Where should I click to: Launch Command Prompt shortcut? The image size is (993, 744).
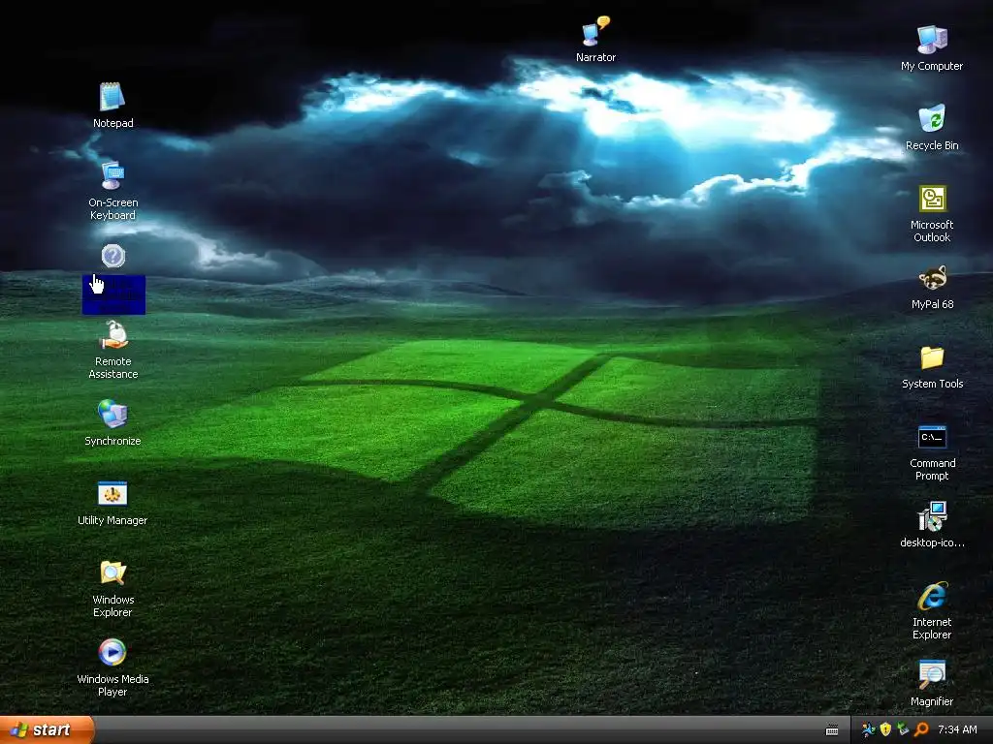click(932, 451)
